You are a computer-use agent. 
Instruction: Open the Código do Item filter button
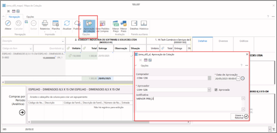[x=31, y=48]
